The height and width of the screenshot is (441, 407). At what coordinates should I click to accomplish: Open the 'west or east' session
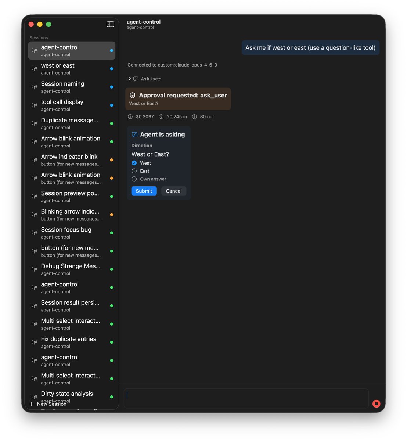[72, 69]
